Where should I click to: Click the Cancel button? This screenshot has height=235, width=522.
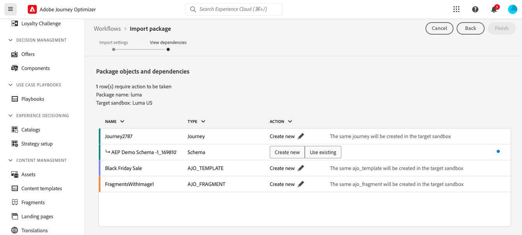point(439,28)
